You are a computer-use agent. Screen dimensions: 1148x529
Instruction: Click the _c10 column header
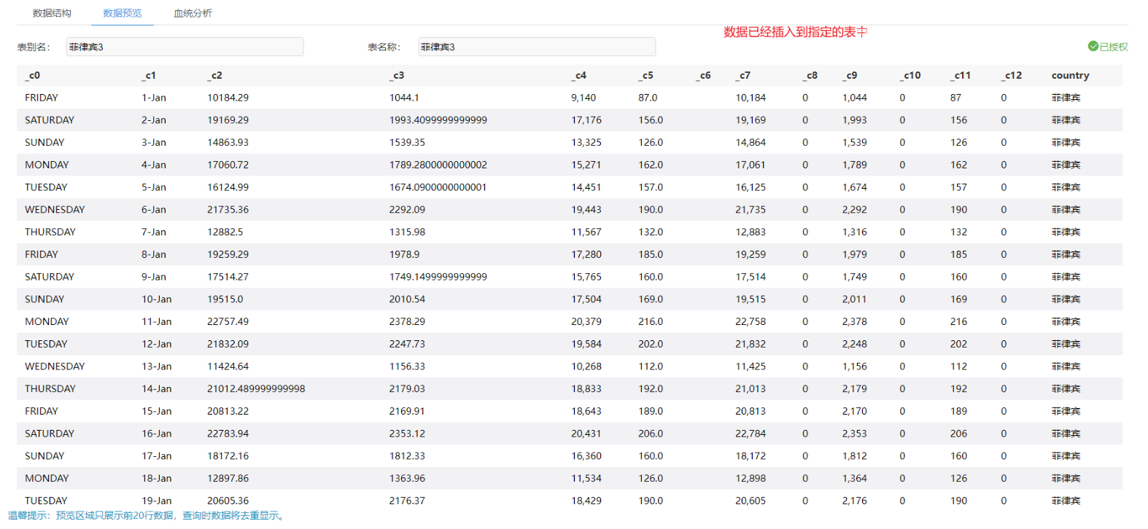(910, 75)
